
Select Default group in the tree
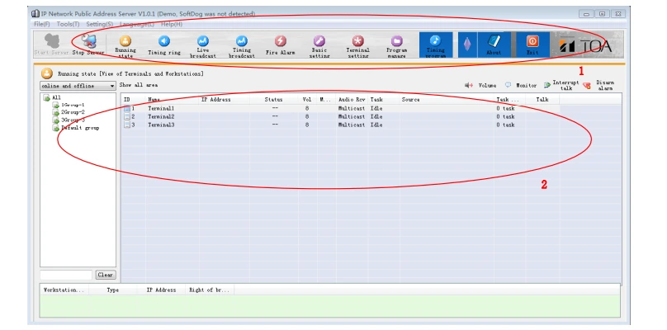pos(76,128)
